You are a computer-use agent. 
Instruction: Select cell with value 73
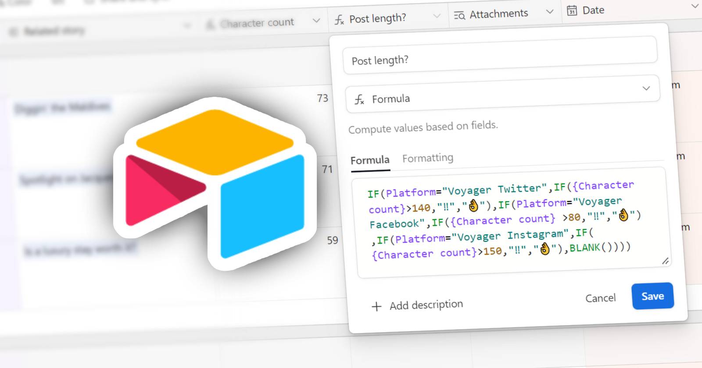tap(322, 98)
